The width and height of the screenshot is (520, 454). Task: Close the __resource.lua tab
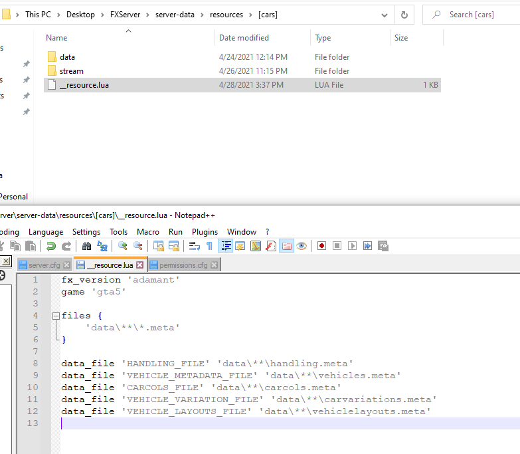pos(140,265)
